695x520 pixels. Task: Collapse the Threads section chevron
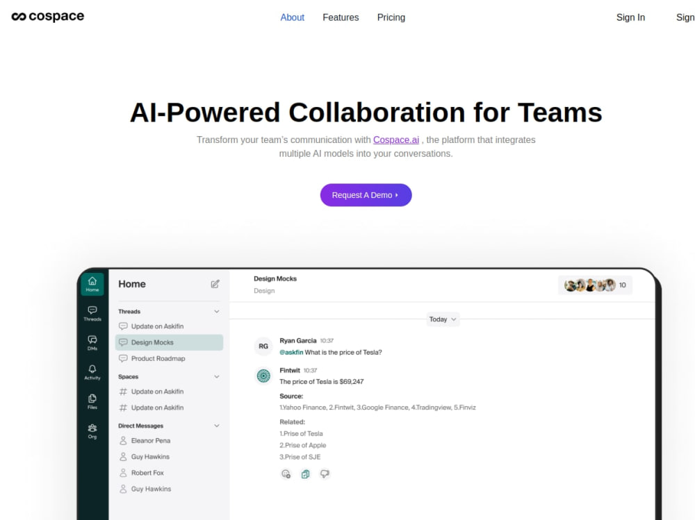(217, 312)
